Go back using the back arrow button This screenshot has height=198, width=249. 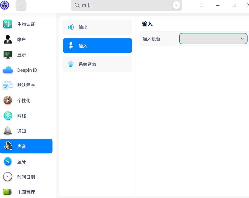[21, 5]
